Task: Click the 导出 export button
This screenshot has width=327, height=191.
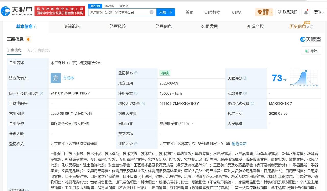Action: (311, 51)
